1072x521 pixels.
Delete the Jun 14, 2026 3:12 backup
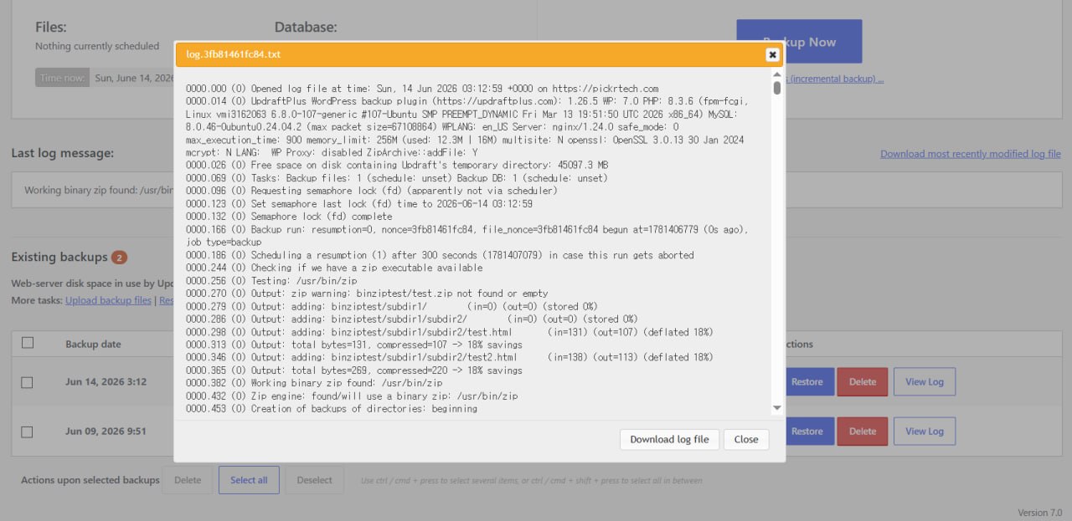coord(863,381)
